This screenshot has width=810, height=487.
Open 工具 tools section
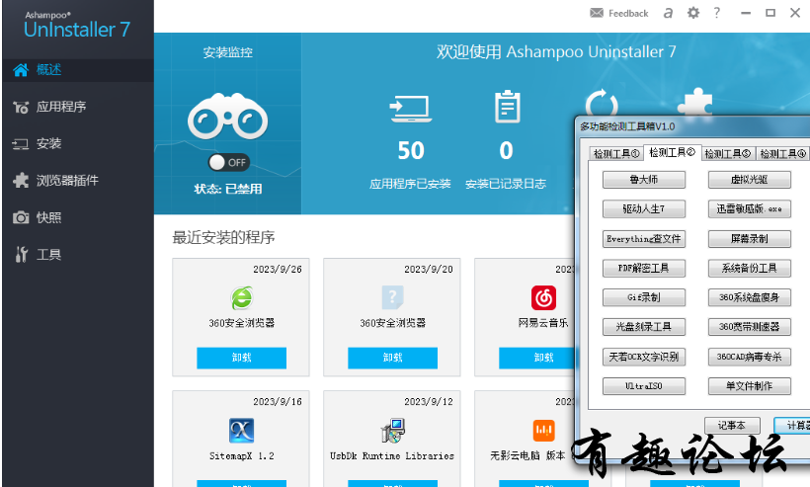point(48,255)
